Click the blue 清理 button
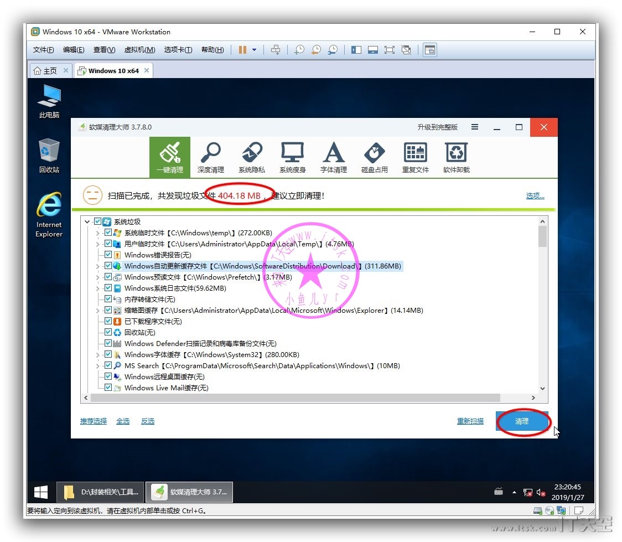This screenshot has width=622, height=542. (x=522, y=421)
